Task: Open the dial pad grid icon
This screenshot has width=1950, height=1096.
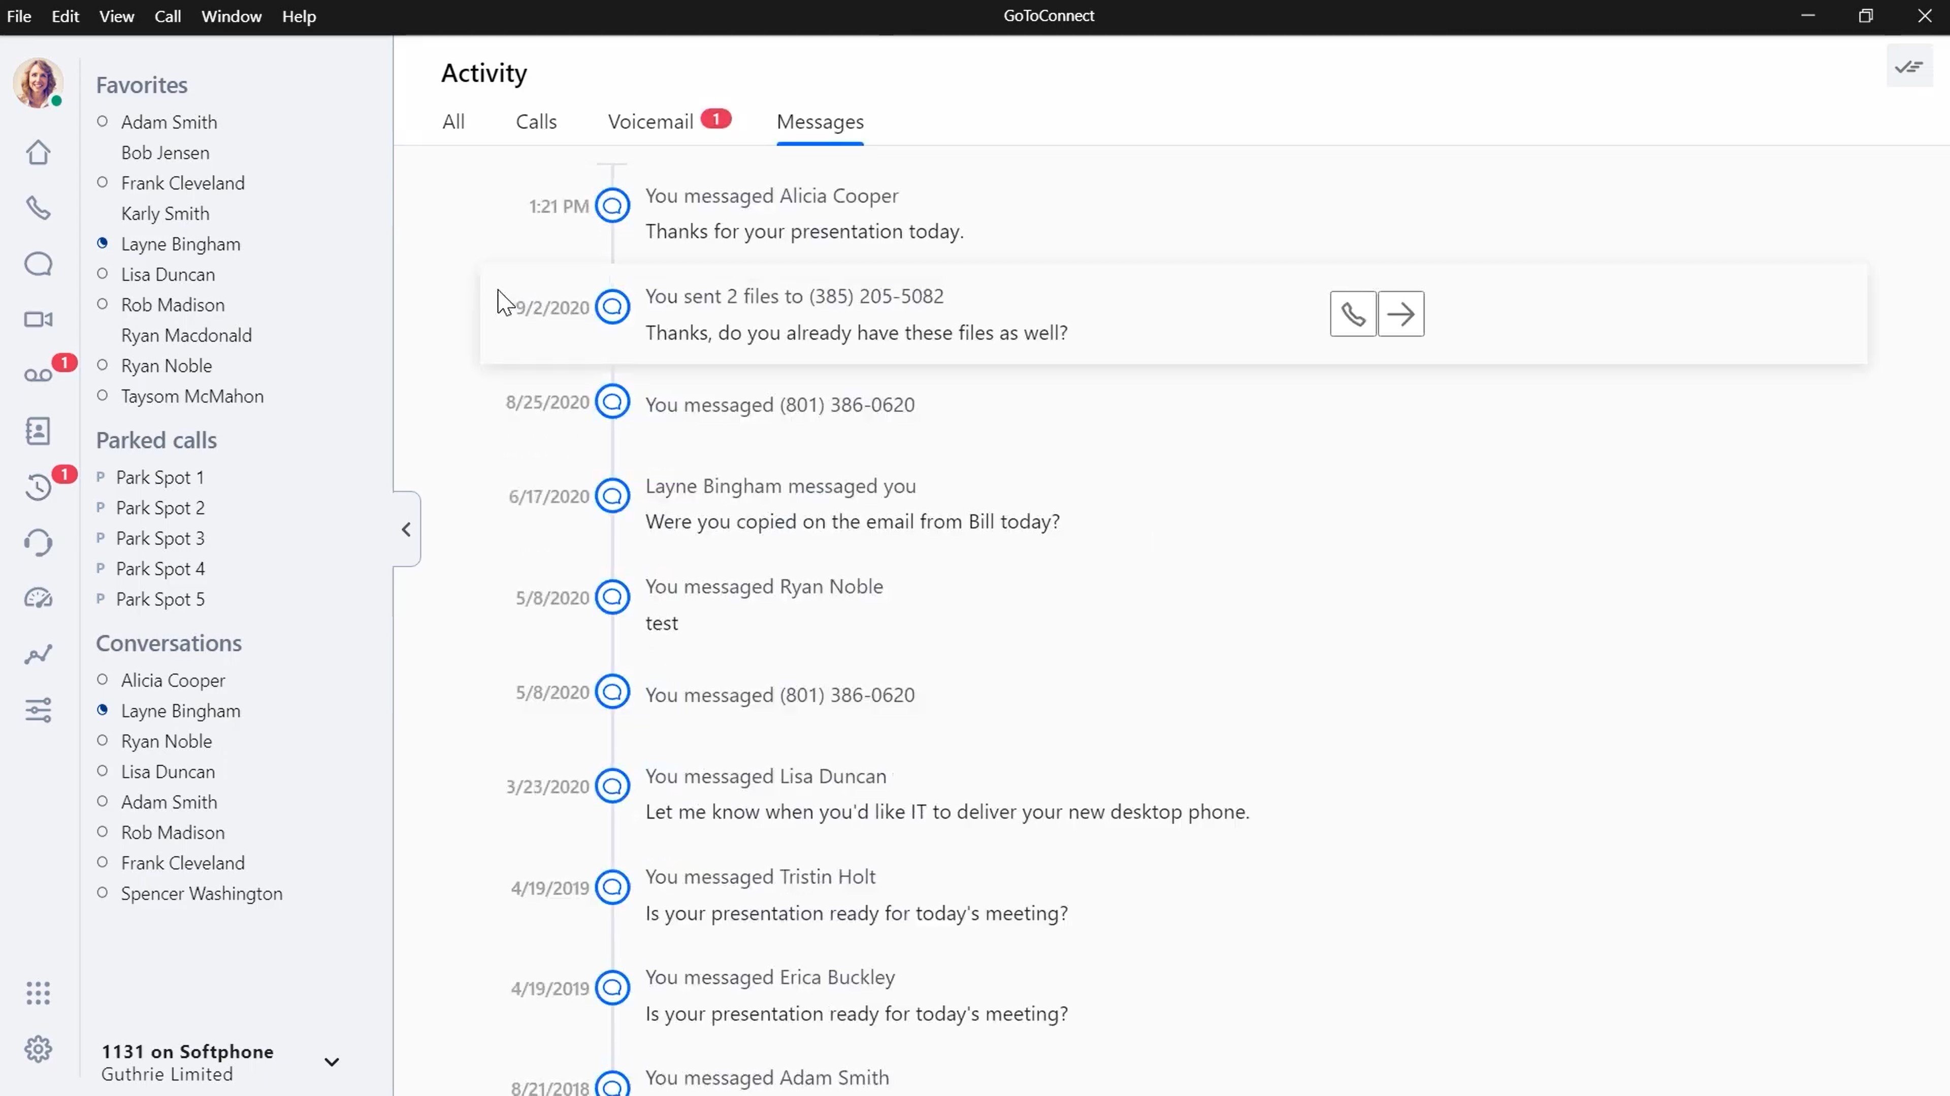Action: click(38, 992)
